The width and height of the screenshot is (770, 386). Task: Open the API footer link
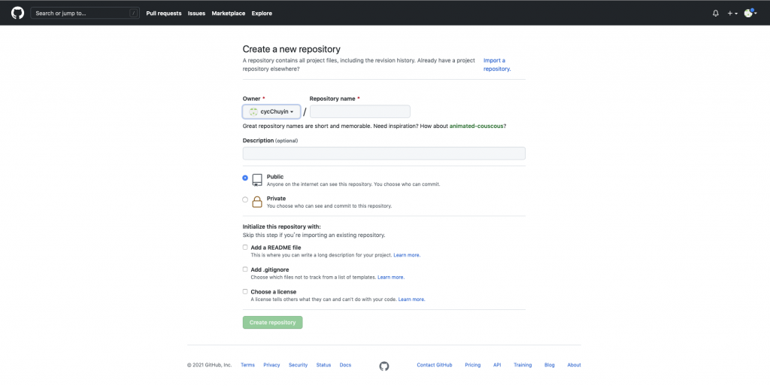(497, 365)
